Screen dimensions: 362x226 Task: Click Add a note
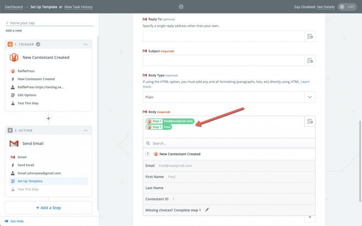pos(14,30)
